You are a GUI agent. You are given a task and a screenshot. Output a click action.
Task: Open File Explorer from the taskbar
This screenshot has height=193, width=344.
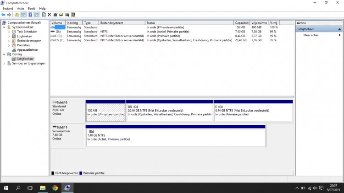42,188
